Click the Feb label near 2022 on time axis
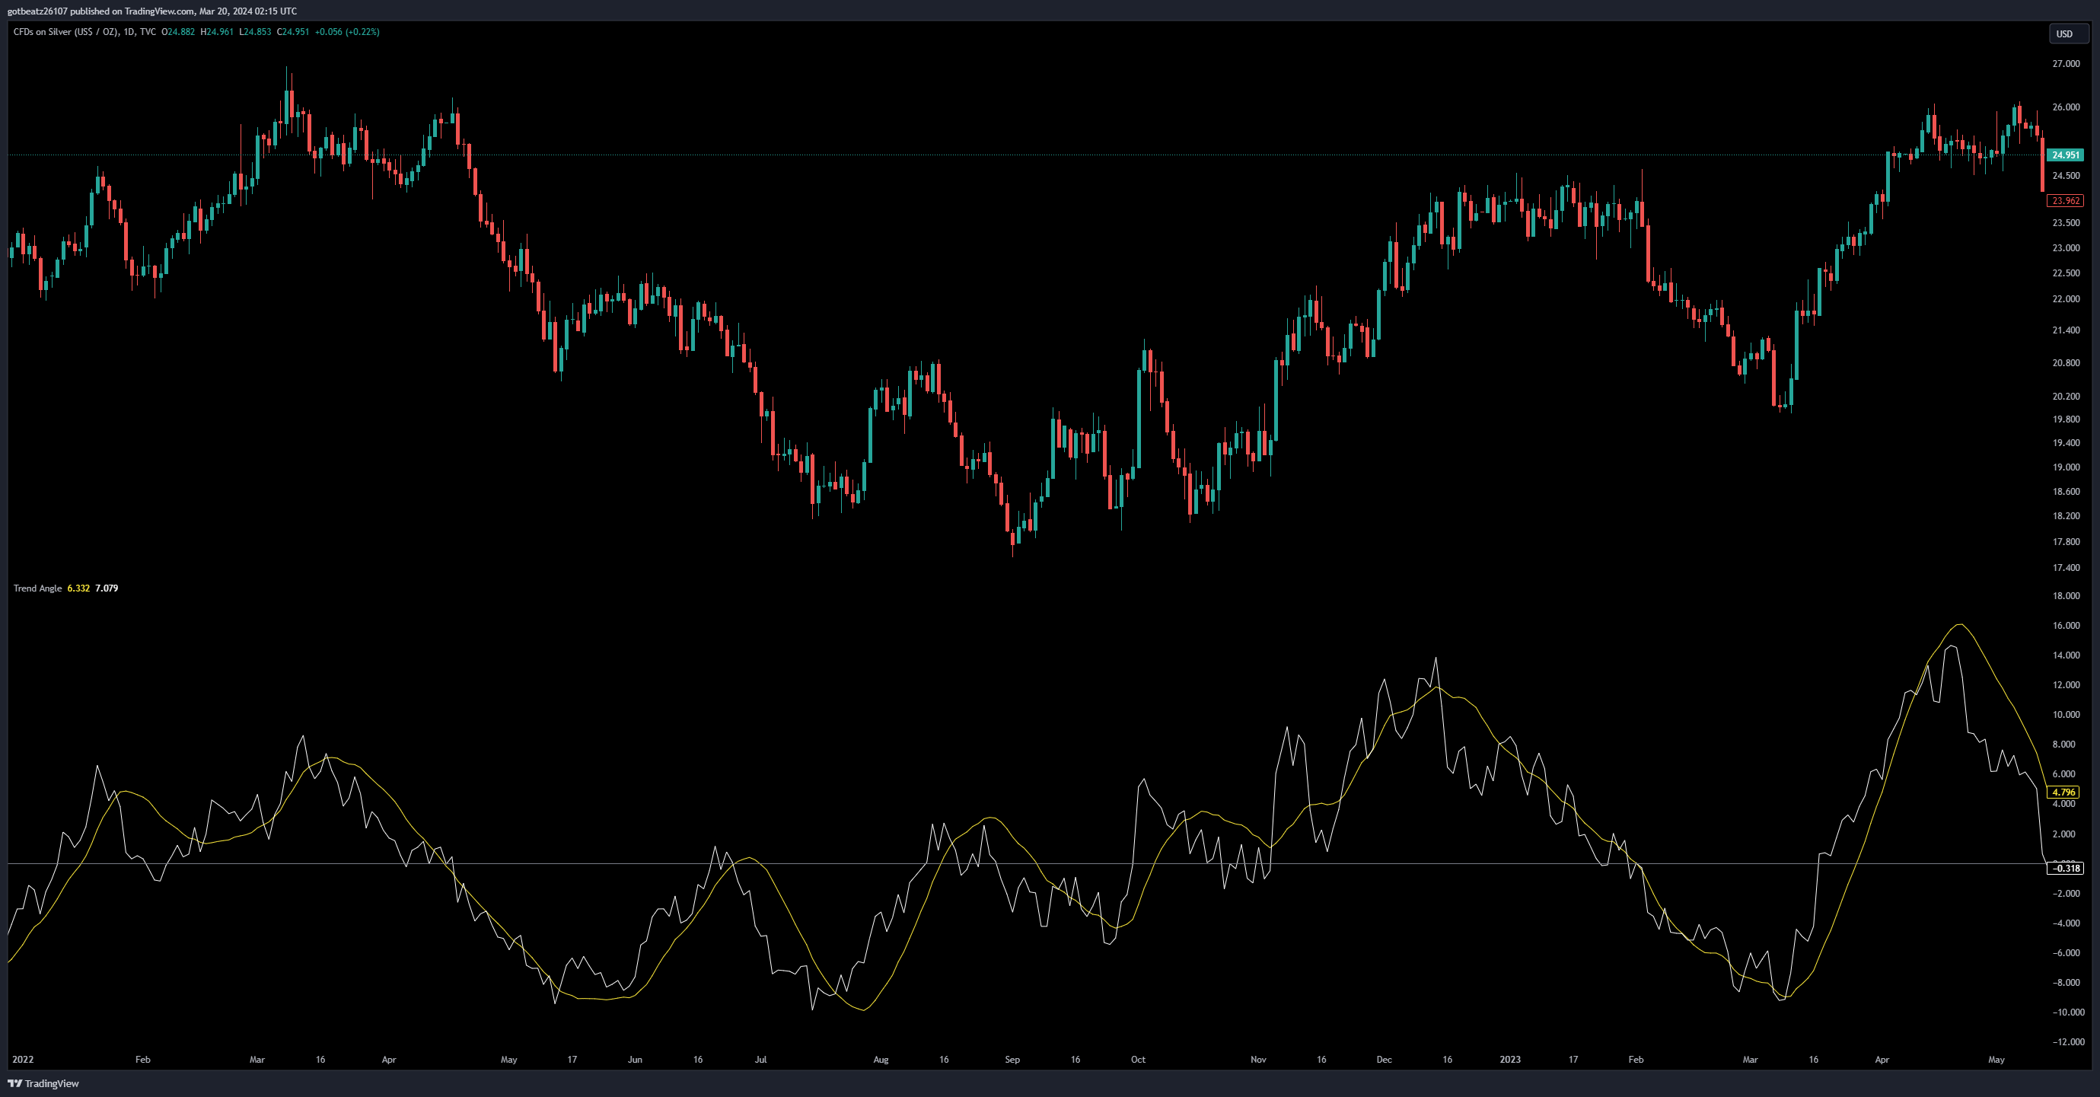 [142, 1060]
